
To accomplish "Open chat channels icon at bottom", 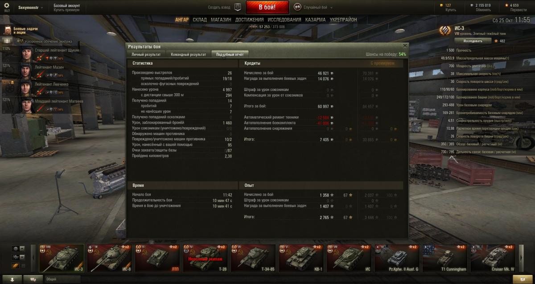I will click(33, 279).
